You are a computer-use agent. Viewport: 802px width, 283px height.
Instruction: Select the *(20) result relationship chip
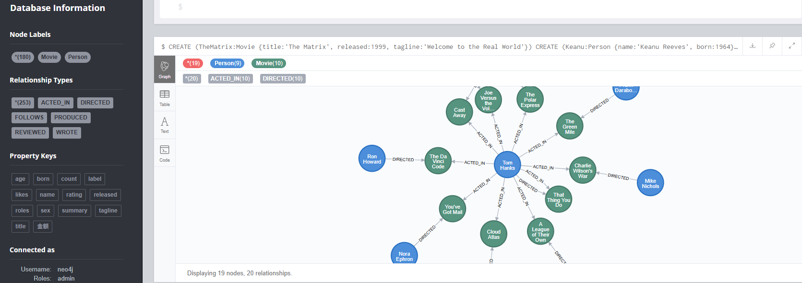point(192,79)
